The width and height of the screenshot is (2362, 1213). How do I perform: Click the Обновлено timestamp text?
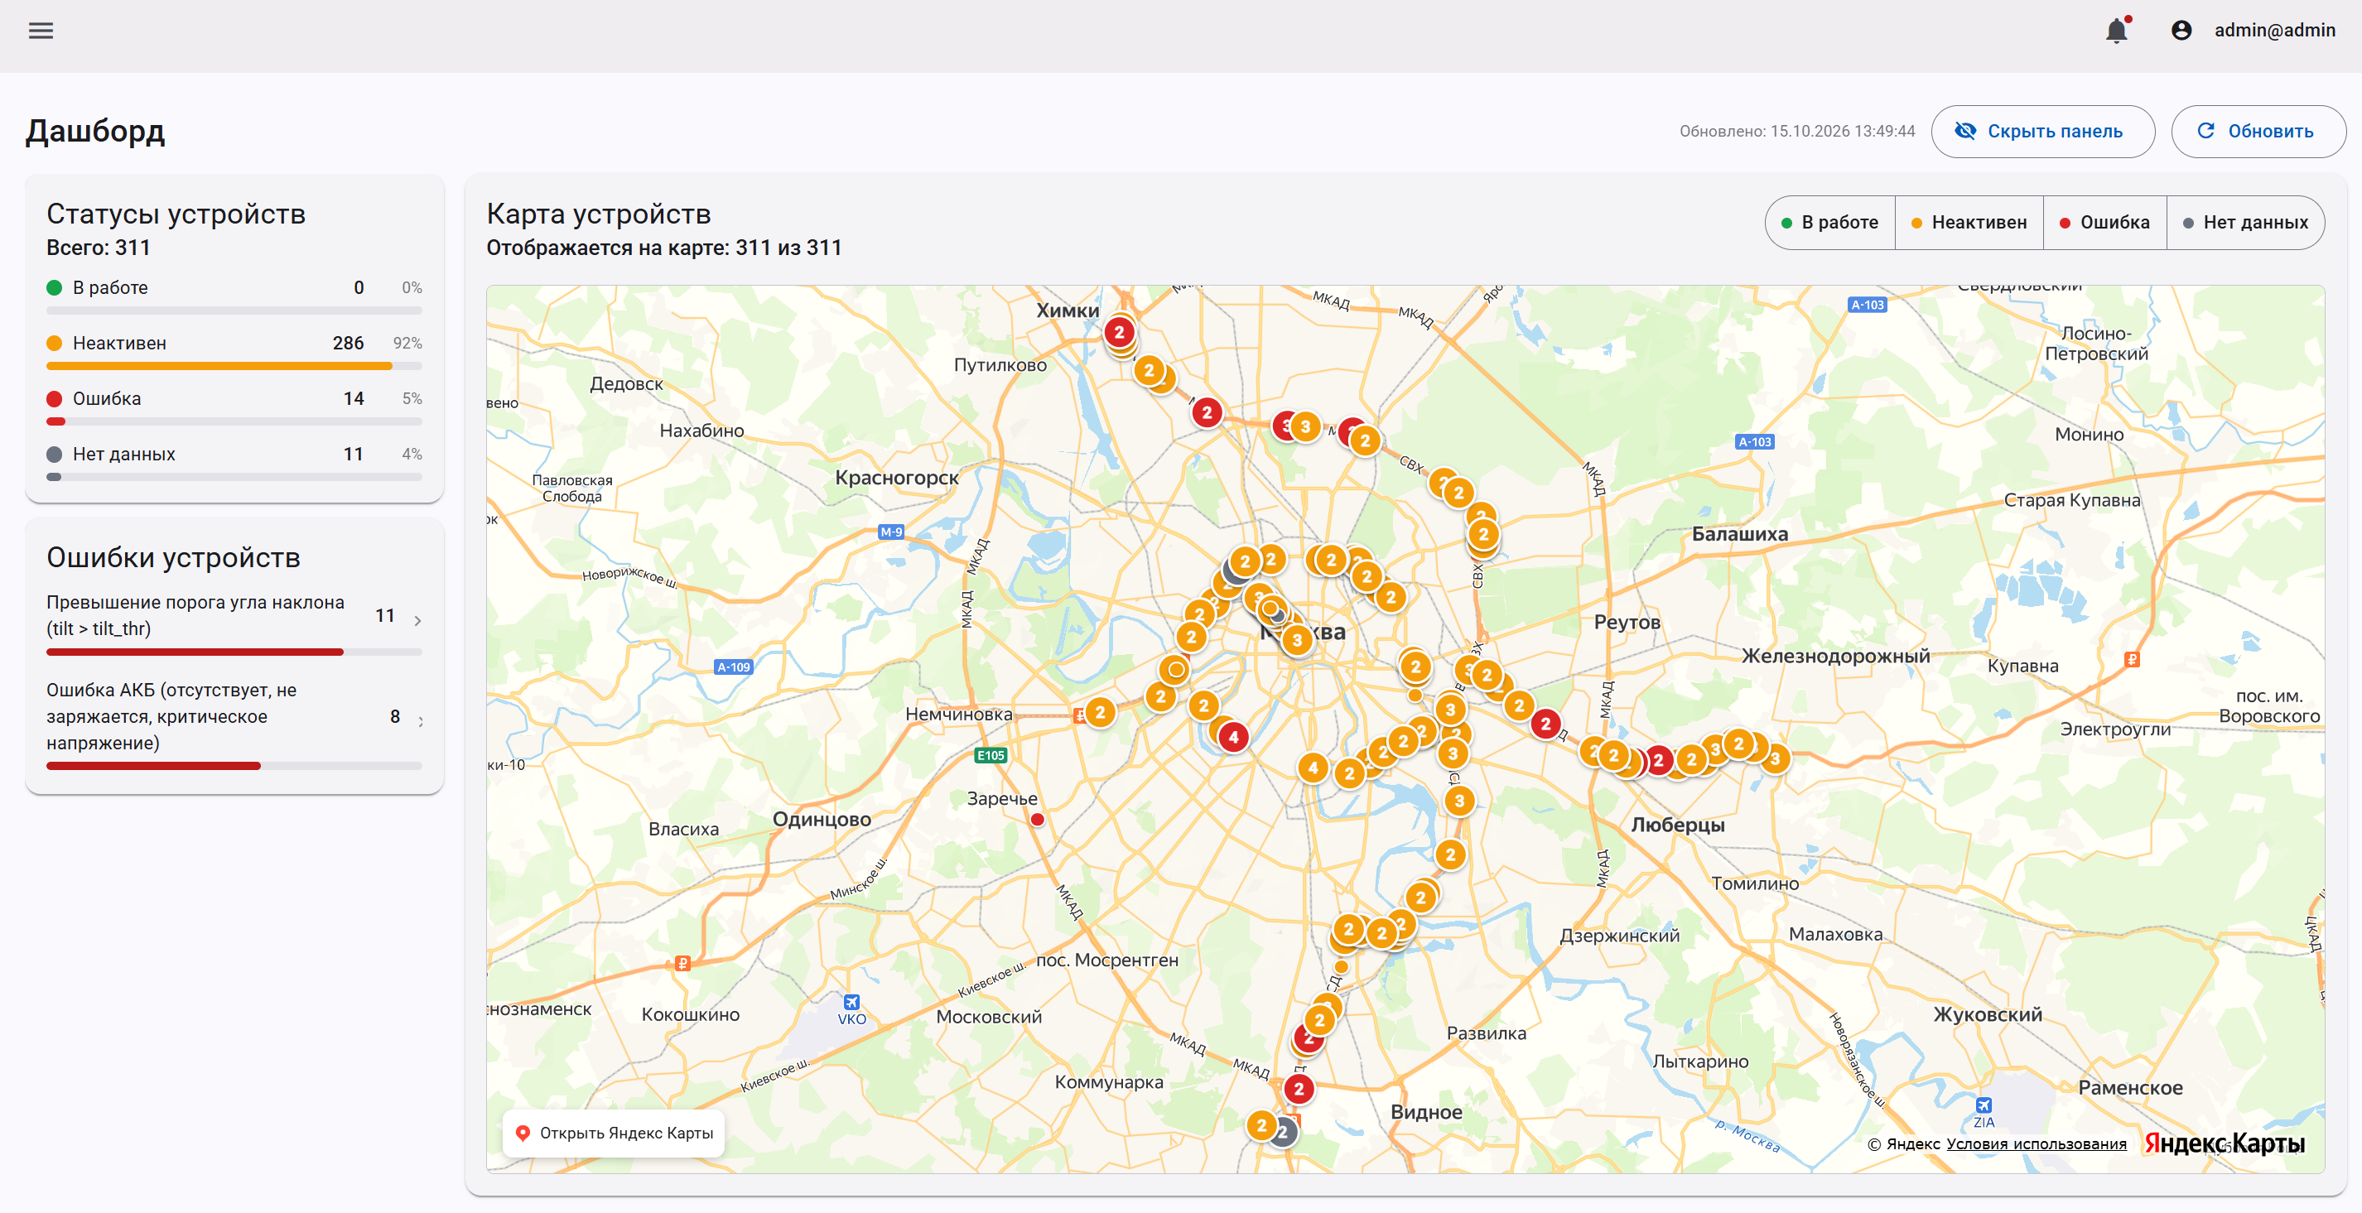click(1797, 131)
